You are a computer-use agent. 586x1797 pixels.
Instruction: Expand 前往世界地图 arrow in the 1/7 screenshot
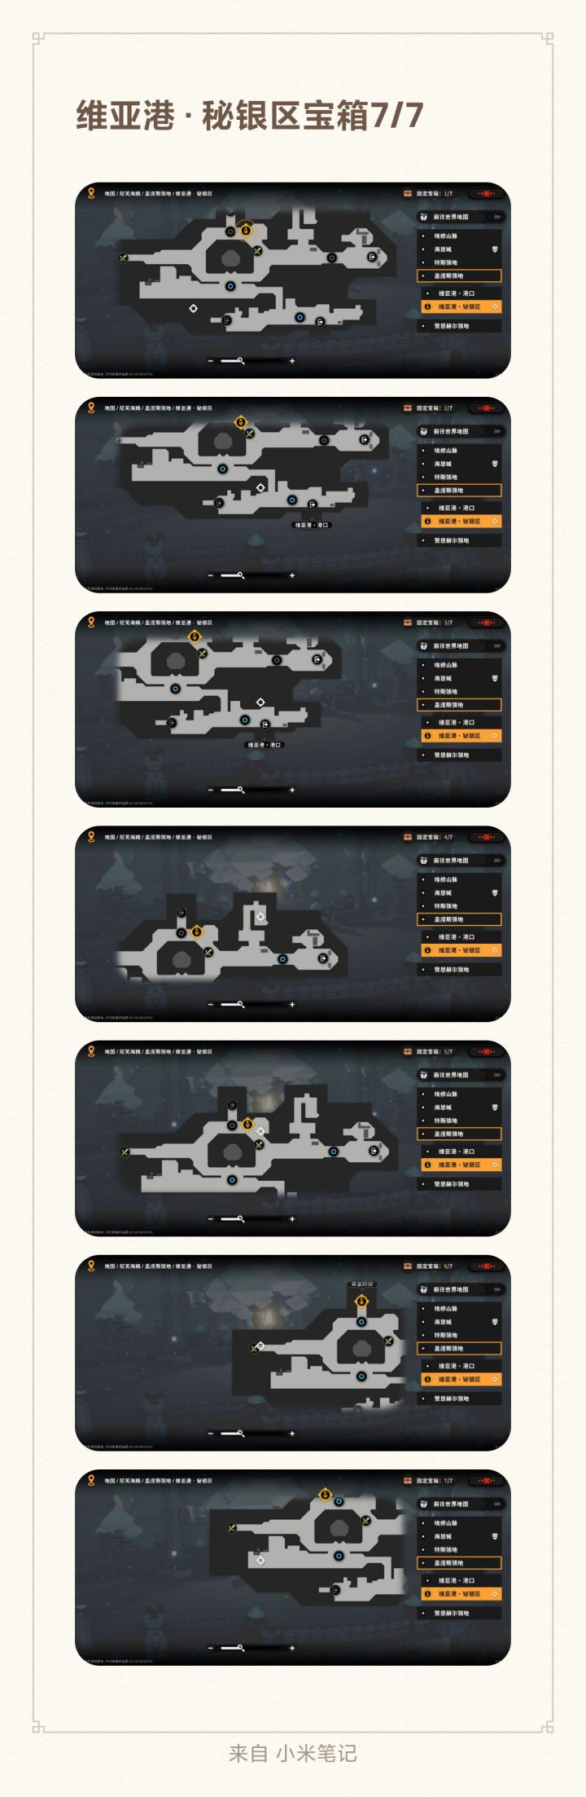point(496,217)
